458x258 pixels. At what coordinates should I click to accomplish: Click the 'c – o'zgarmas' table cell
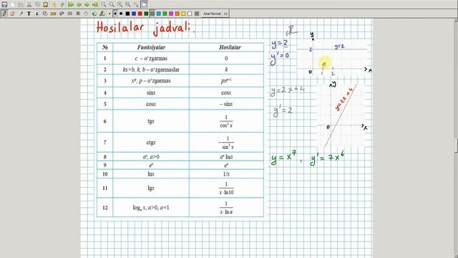pos(151,59)
